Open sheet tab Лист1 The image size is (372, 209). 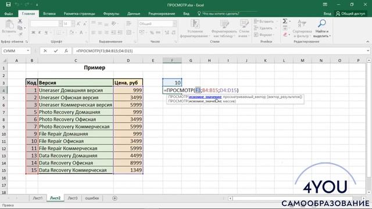click(x=37, y=198)
